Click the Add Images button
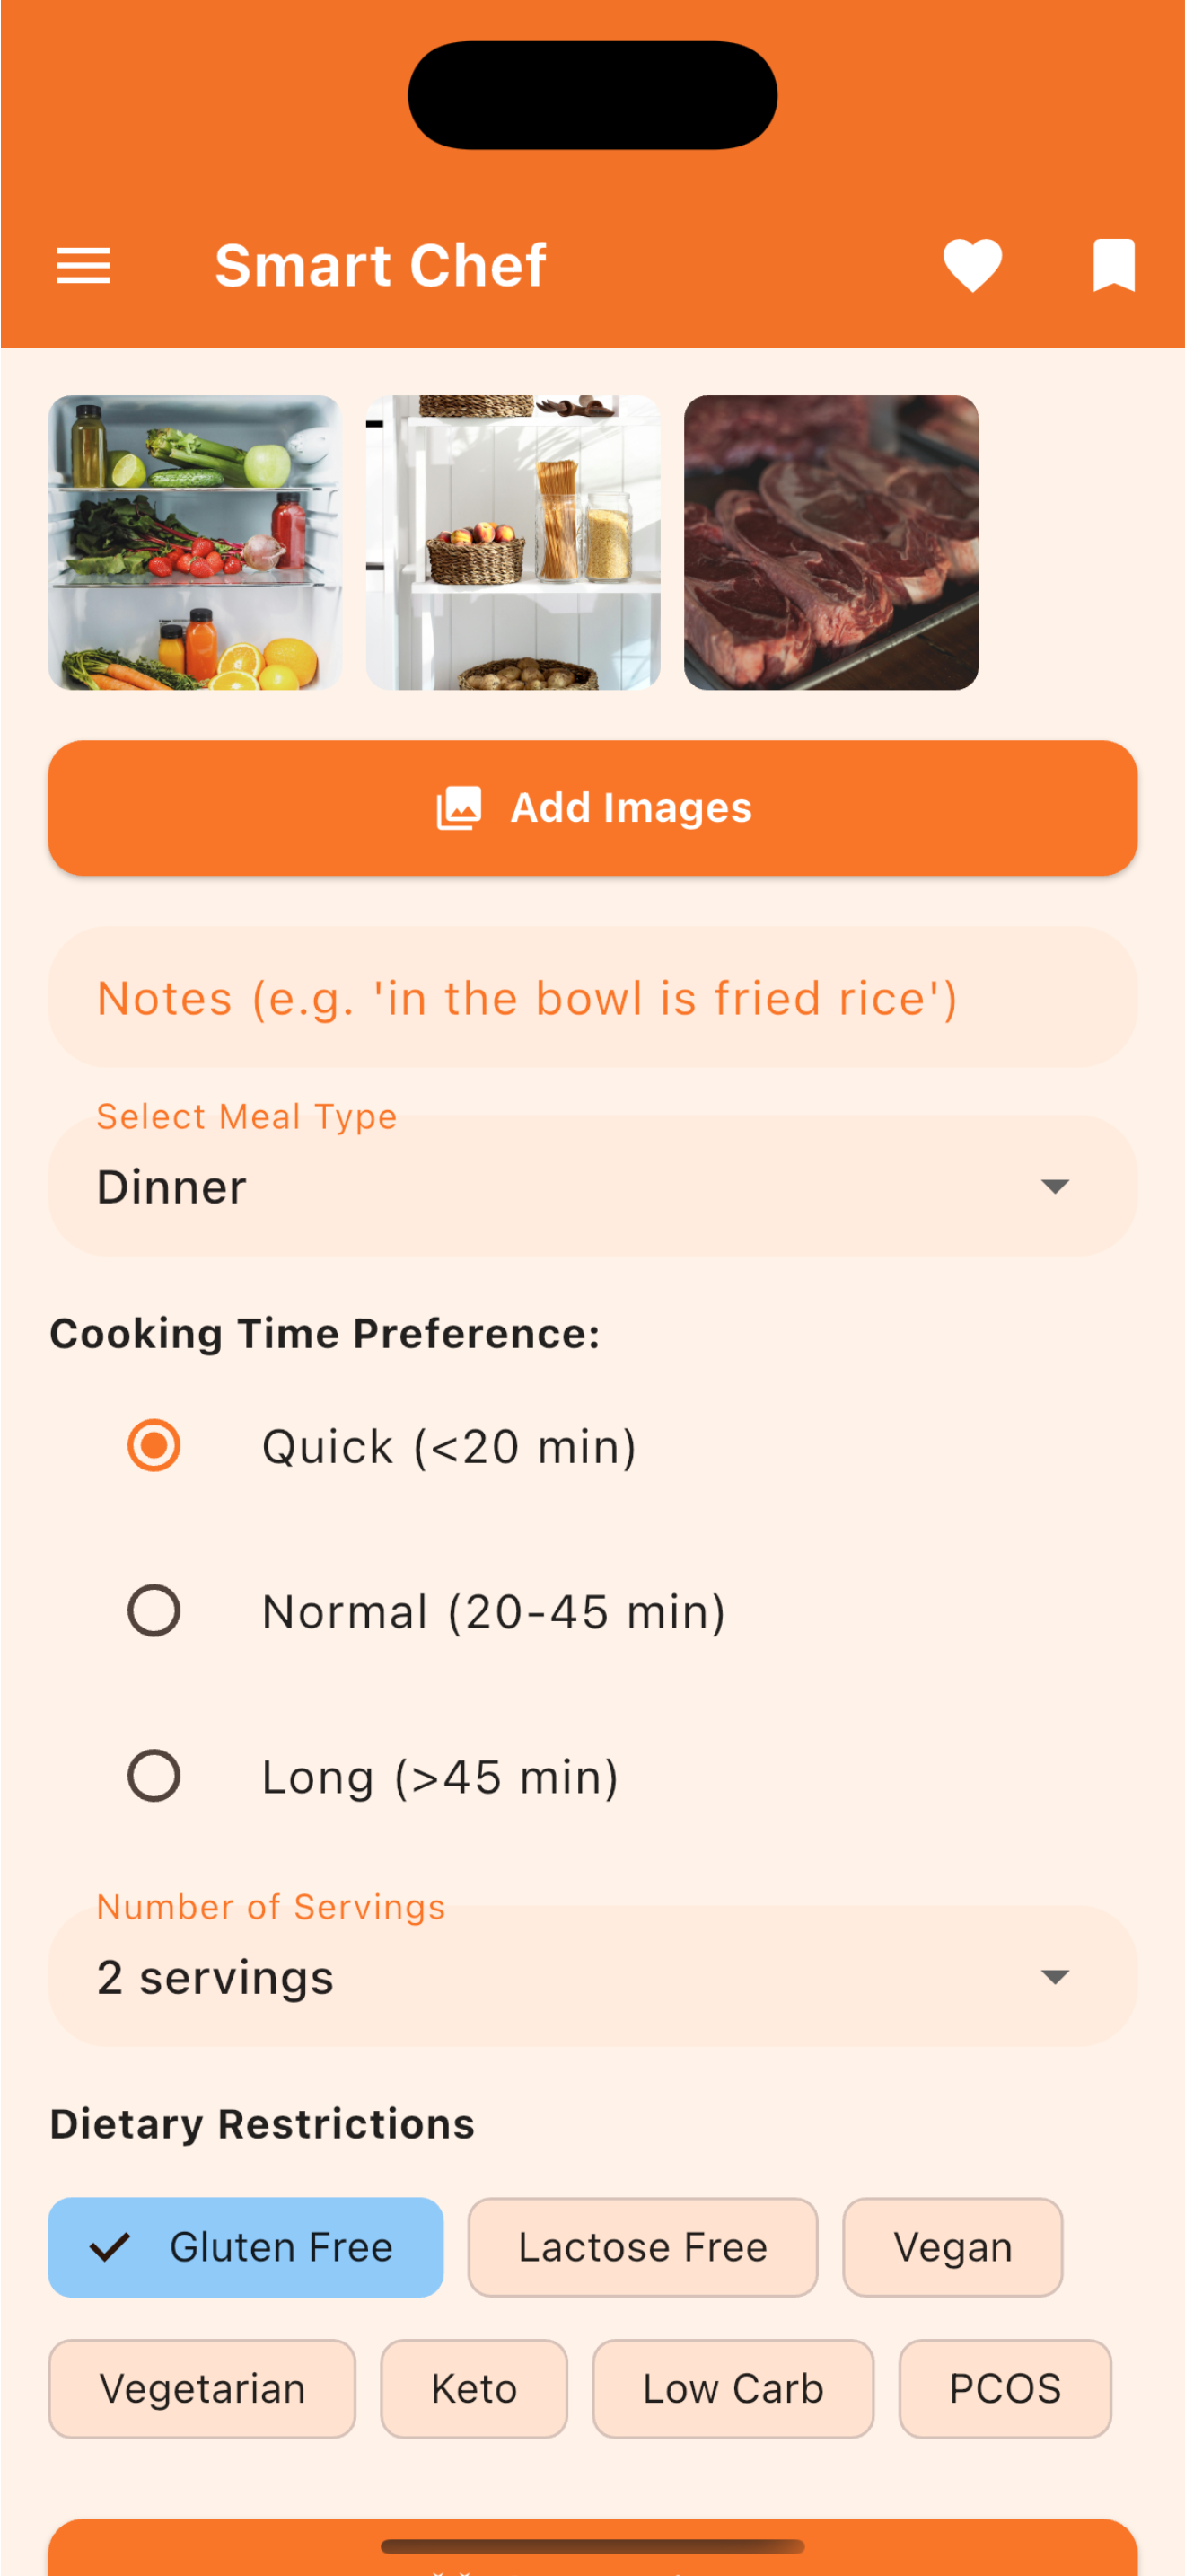 pos(592,808)
